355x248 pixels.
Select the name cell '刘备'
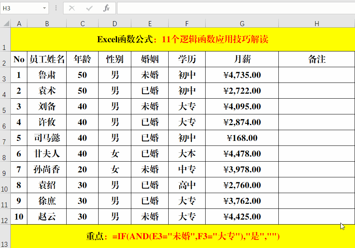[x=47, y=106]
